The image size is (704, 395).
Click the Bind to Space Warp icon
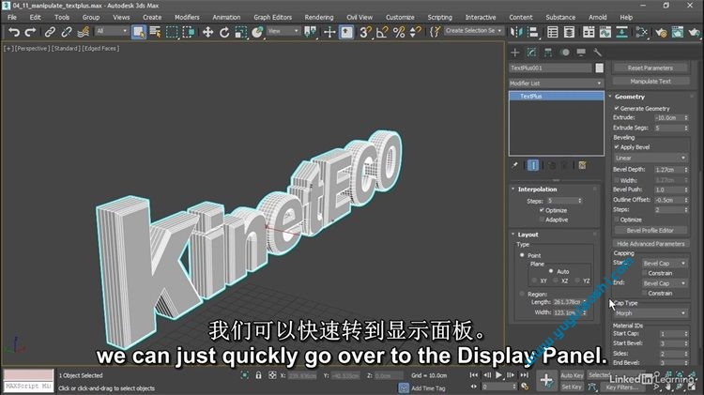click(83, 32)
